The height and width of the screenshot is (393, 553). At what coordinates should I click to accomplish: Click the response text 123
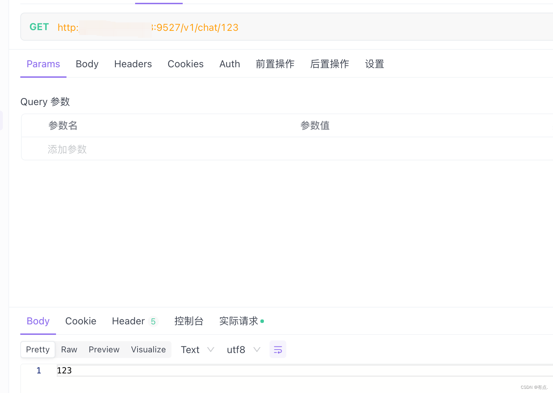click(64, 371)
